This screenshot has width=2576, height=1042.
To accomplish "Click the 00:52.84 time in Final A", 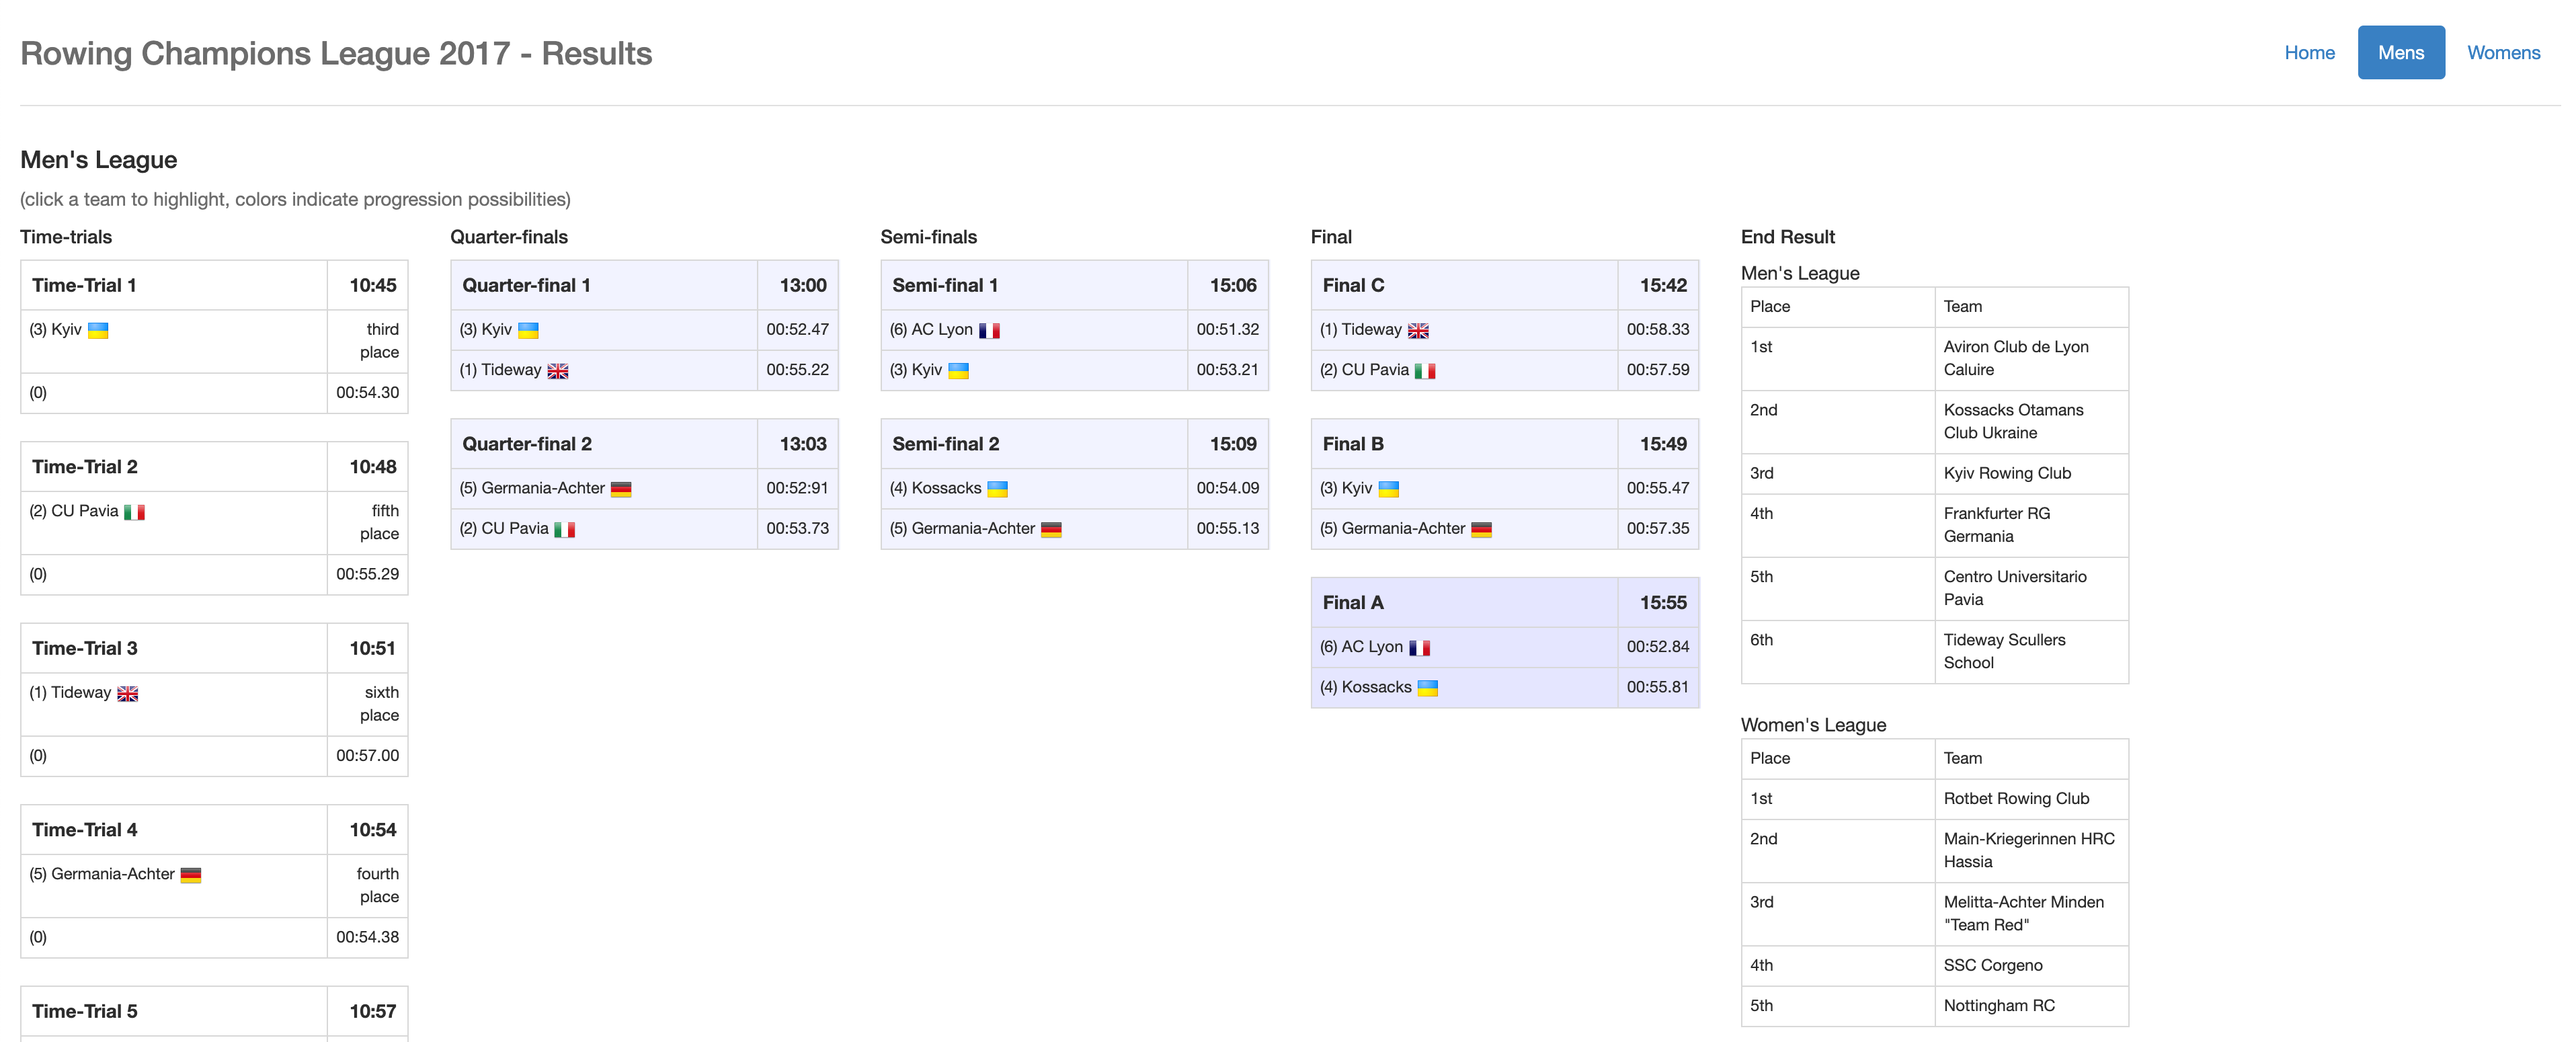I will click(1658, 647).
